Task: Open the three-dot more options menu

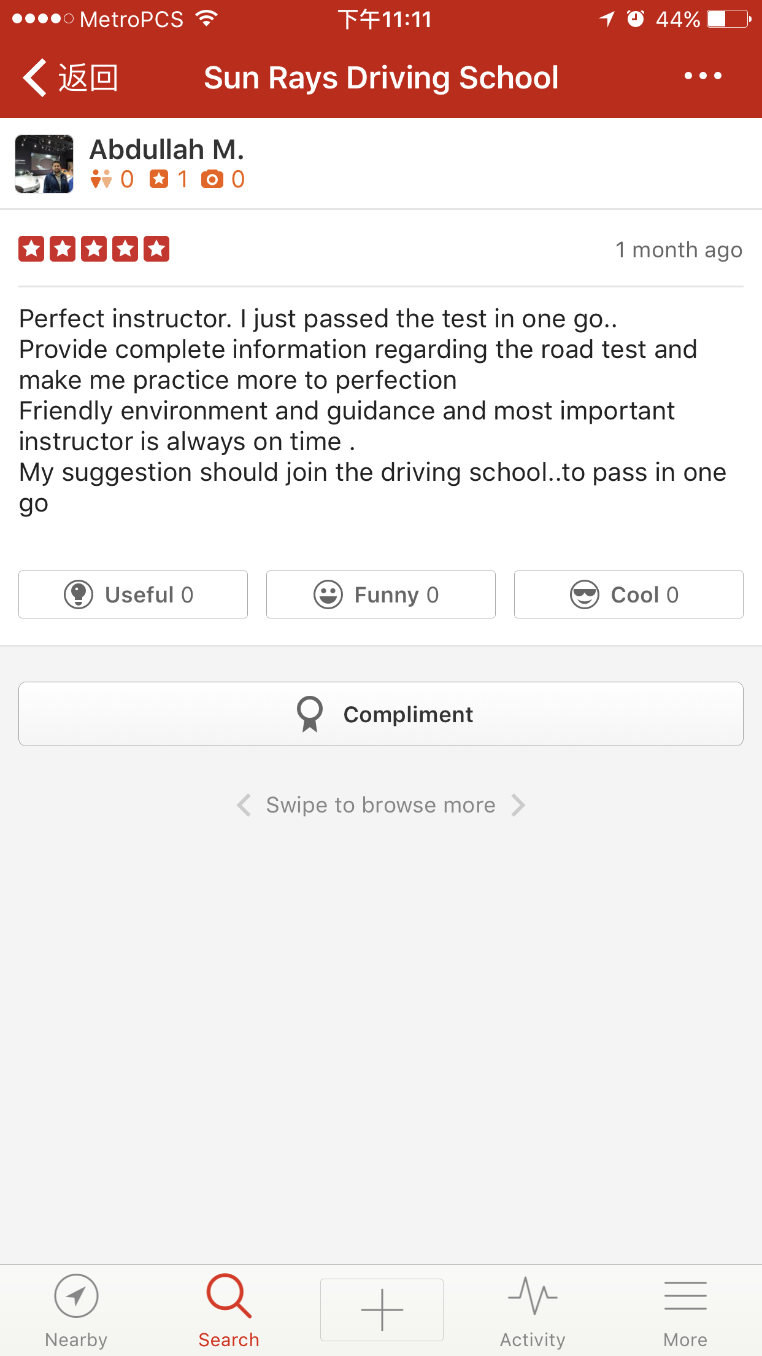Action: (703, 76)
